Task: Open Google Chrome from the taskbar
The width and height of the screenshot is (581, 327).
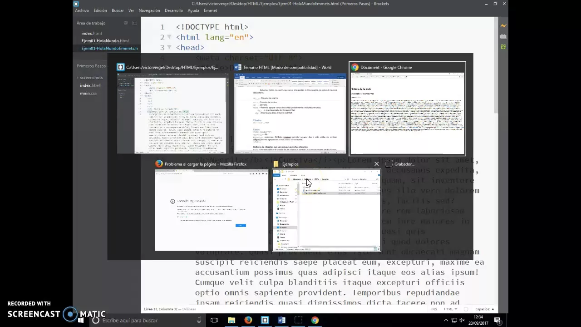Action: [x=315, y=320]
